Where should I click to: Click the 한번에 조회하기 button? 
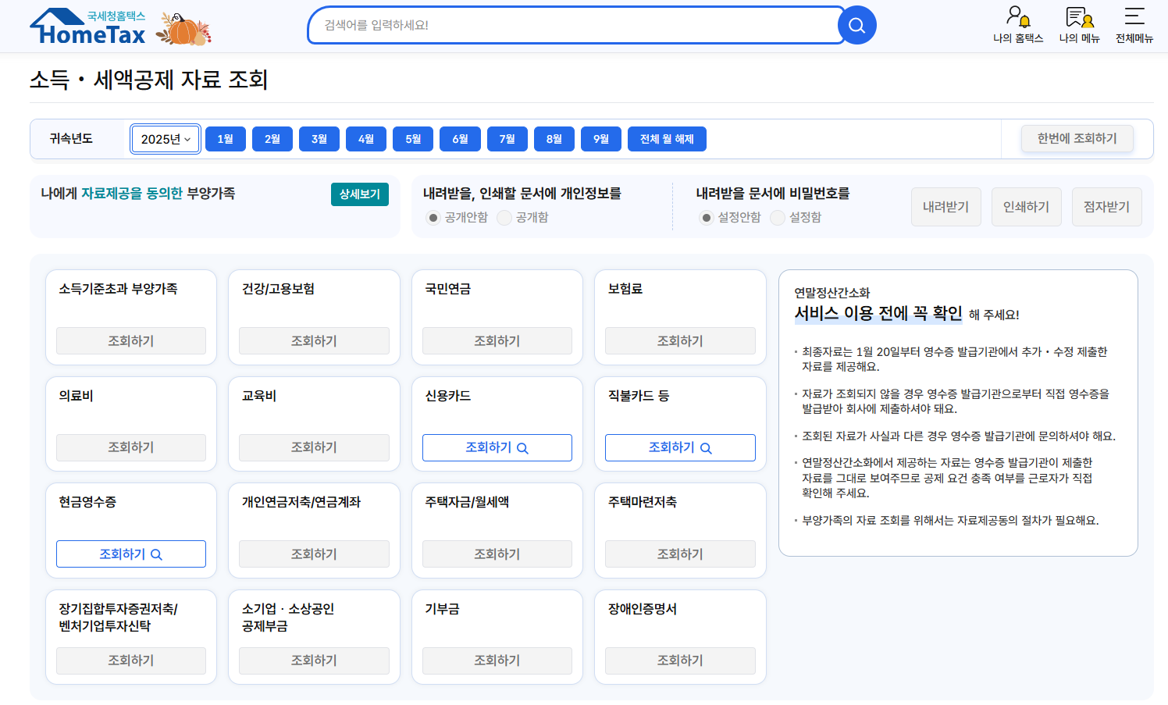point(1077,137)
